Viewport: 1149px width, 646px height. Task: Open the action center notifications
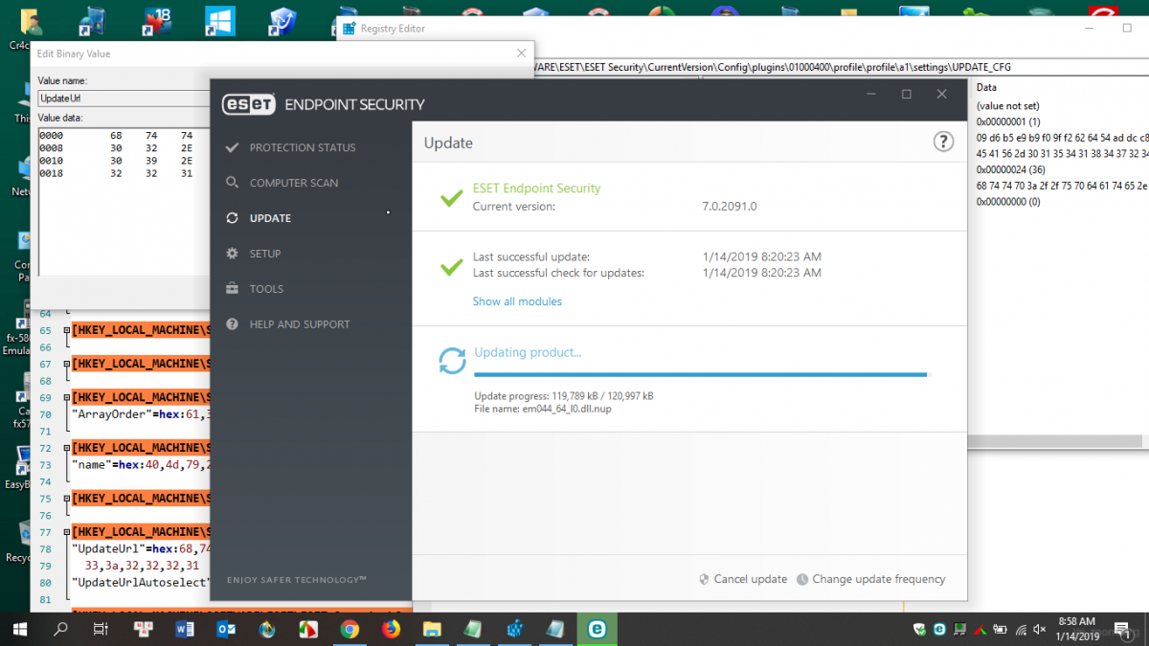pos(1126,629)
